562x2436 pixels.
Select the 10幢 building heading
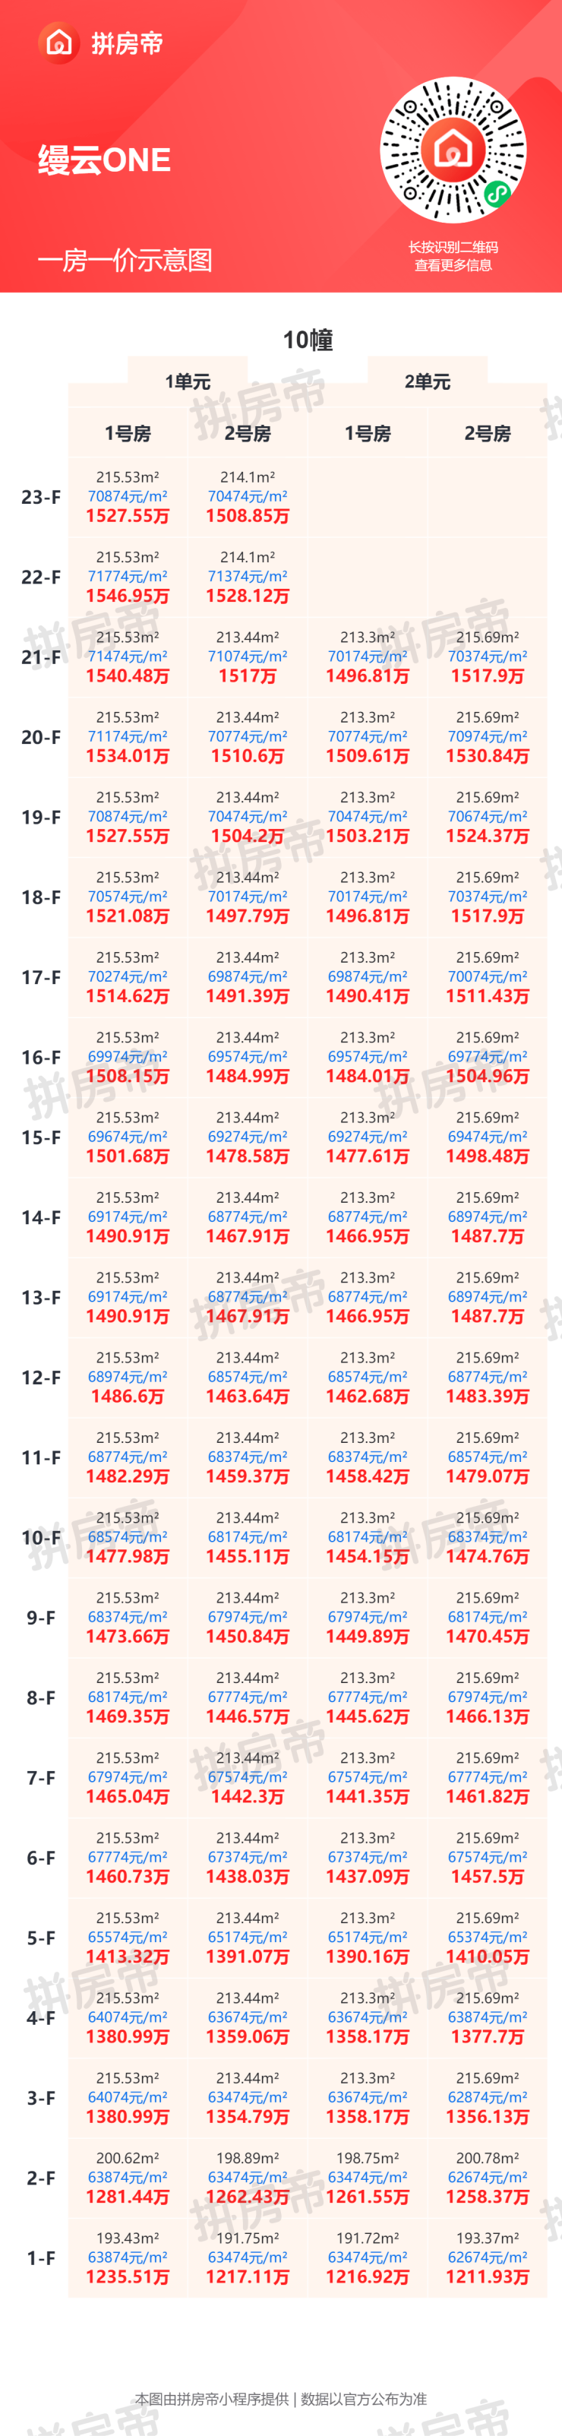(308, 340)
